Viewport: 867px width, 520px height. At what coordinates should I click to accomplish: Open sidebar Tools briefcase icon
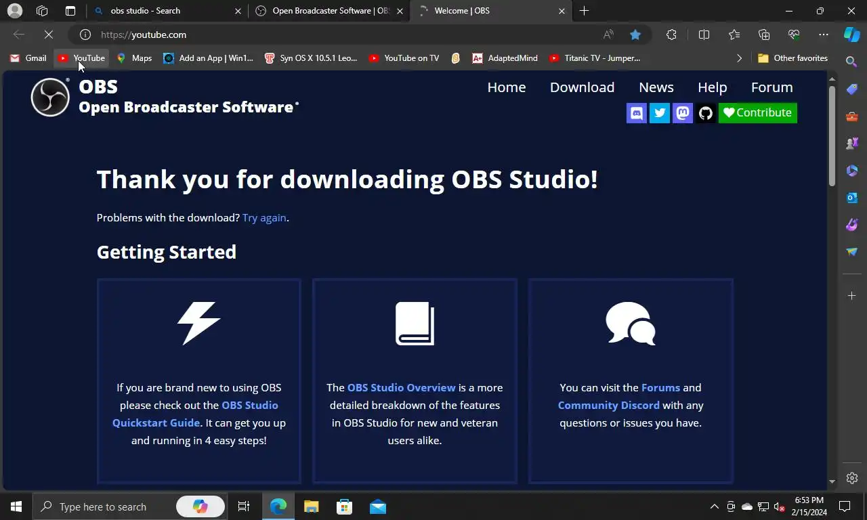(x=852, y=116)
